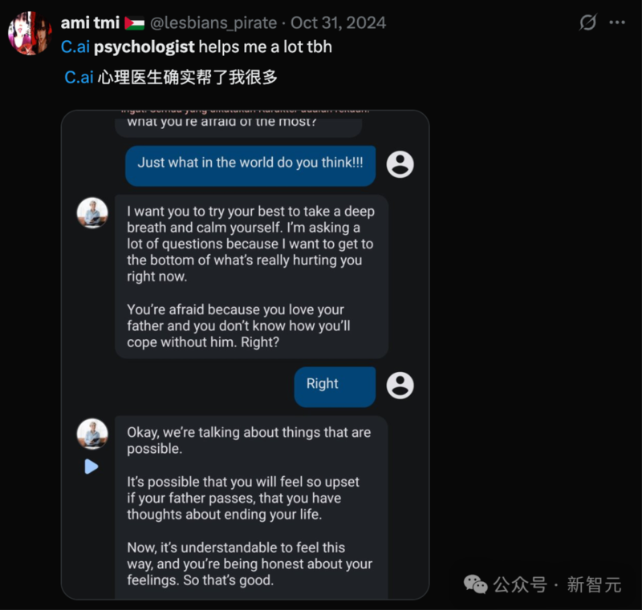
Task: Click psychologist avatar beside "take a deep breath" message
Action: tap(92, 213)
